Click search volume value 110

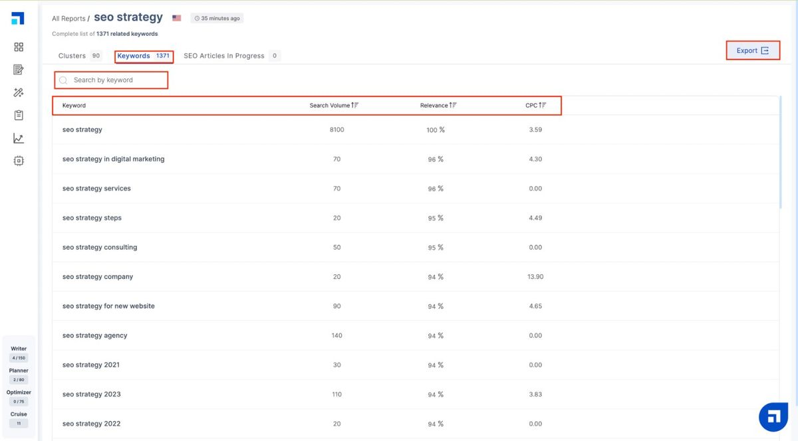coord(336,395)
